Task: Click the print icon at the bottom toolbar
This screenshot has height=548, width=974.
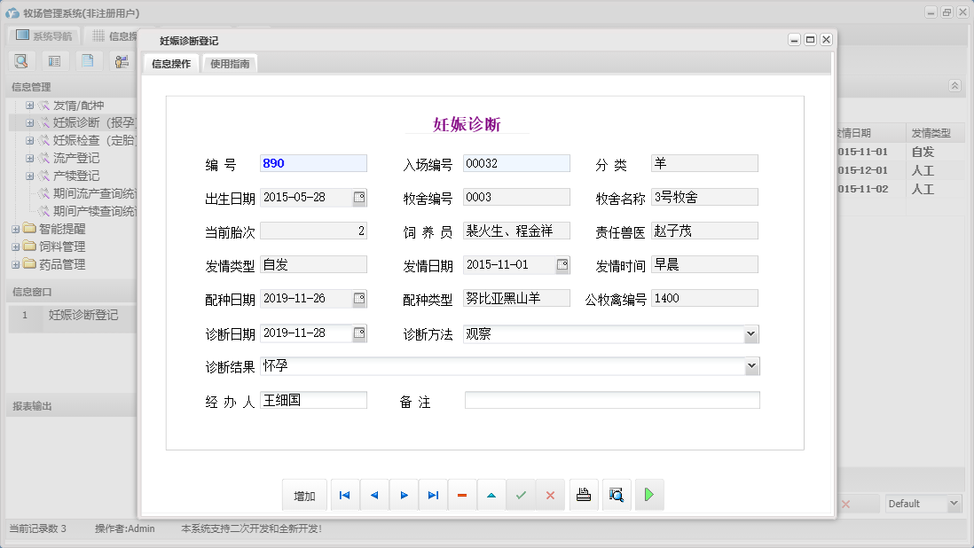Action: pos(584,495)
